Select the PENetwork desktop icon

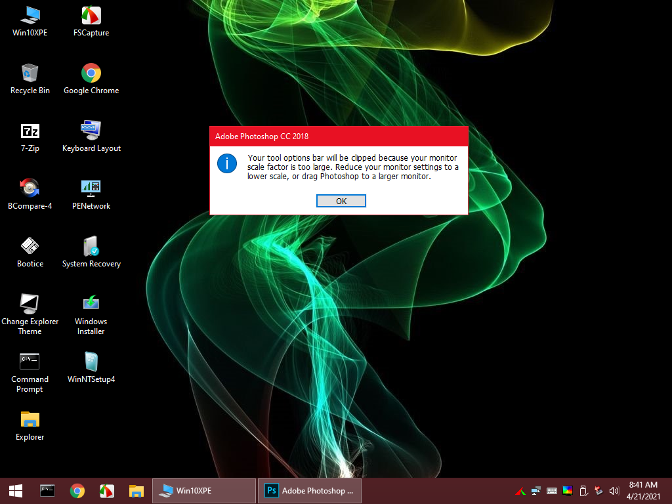(91, 194)
